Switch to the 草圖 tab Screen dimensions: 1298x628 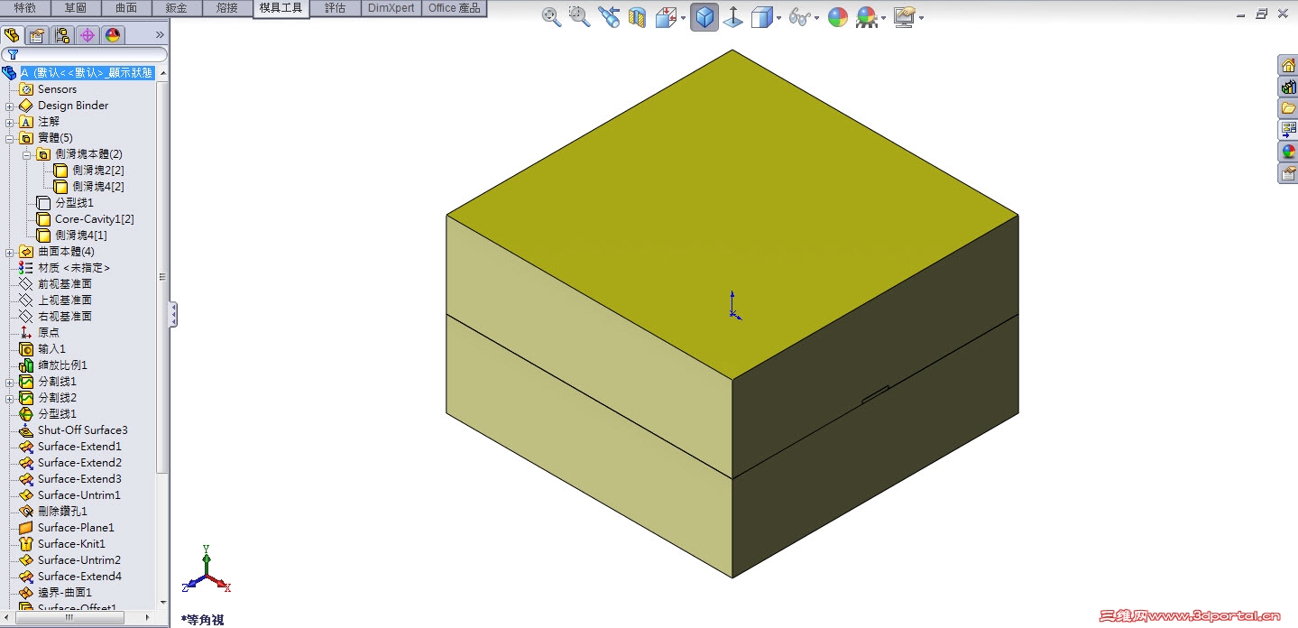76,8
